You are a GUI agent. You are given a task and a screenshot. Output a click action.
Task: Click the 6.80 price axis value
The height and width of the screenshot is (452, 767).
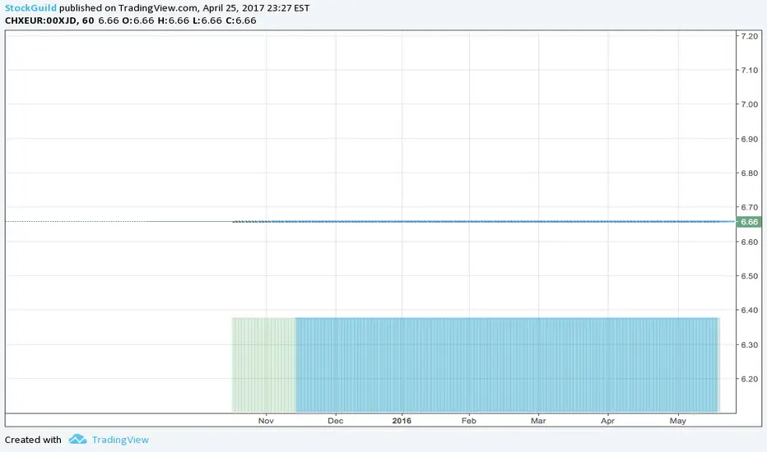750,173
